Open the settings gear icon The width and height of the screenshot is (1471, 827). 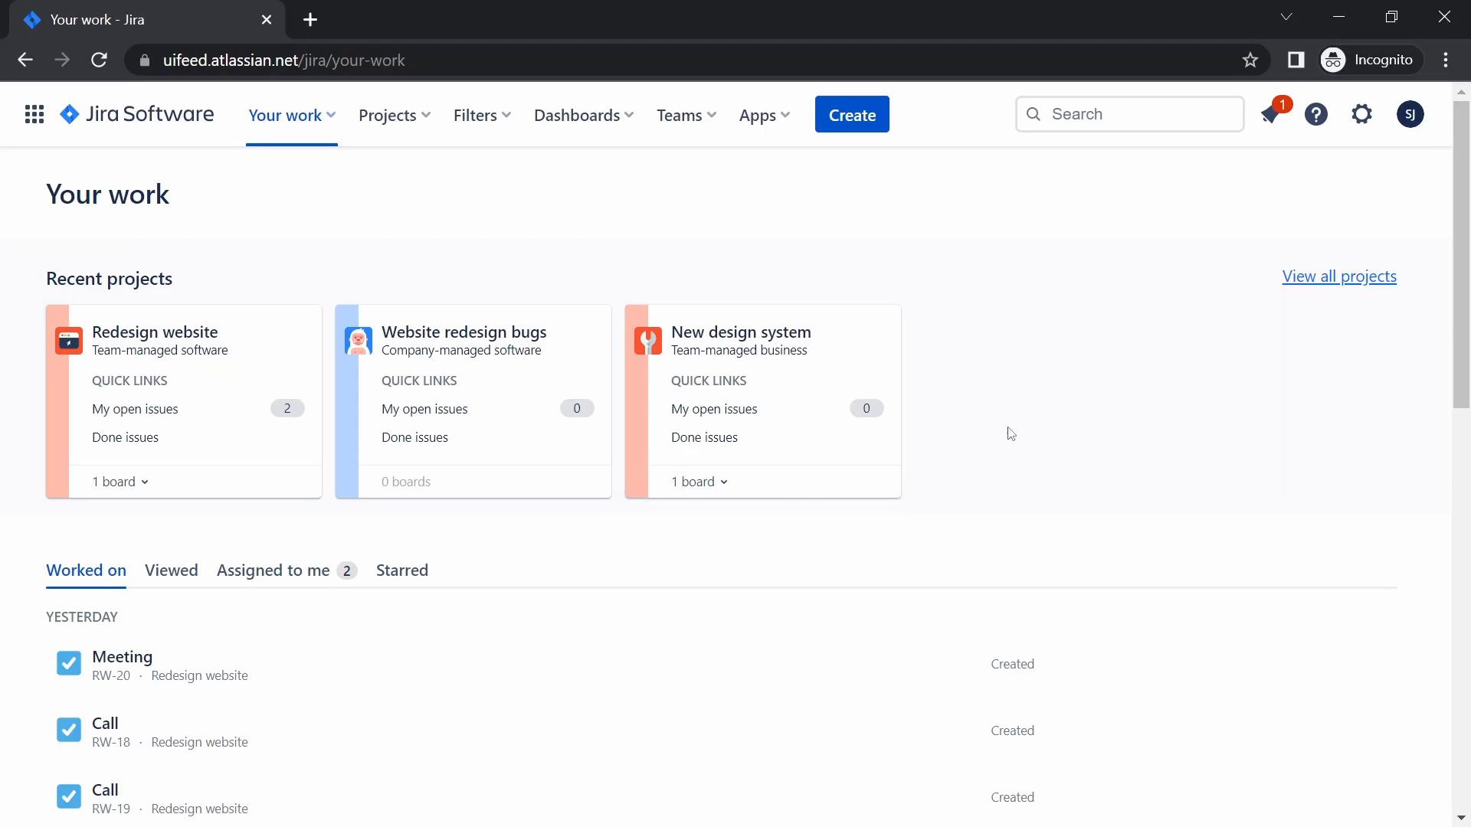point(1363,113)
